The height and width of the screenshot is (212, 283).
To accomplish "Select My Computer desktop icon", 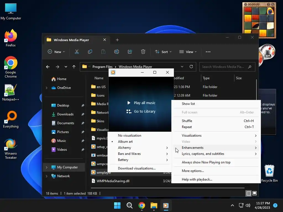I will (x=11, y=12).
